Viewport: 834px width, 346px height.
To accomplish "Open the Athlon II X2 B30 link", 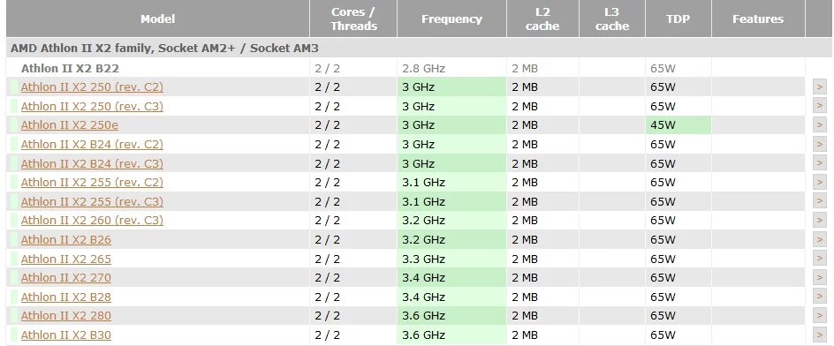I will (x=66, y=335).
